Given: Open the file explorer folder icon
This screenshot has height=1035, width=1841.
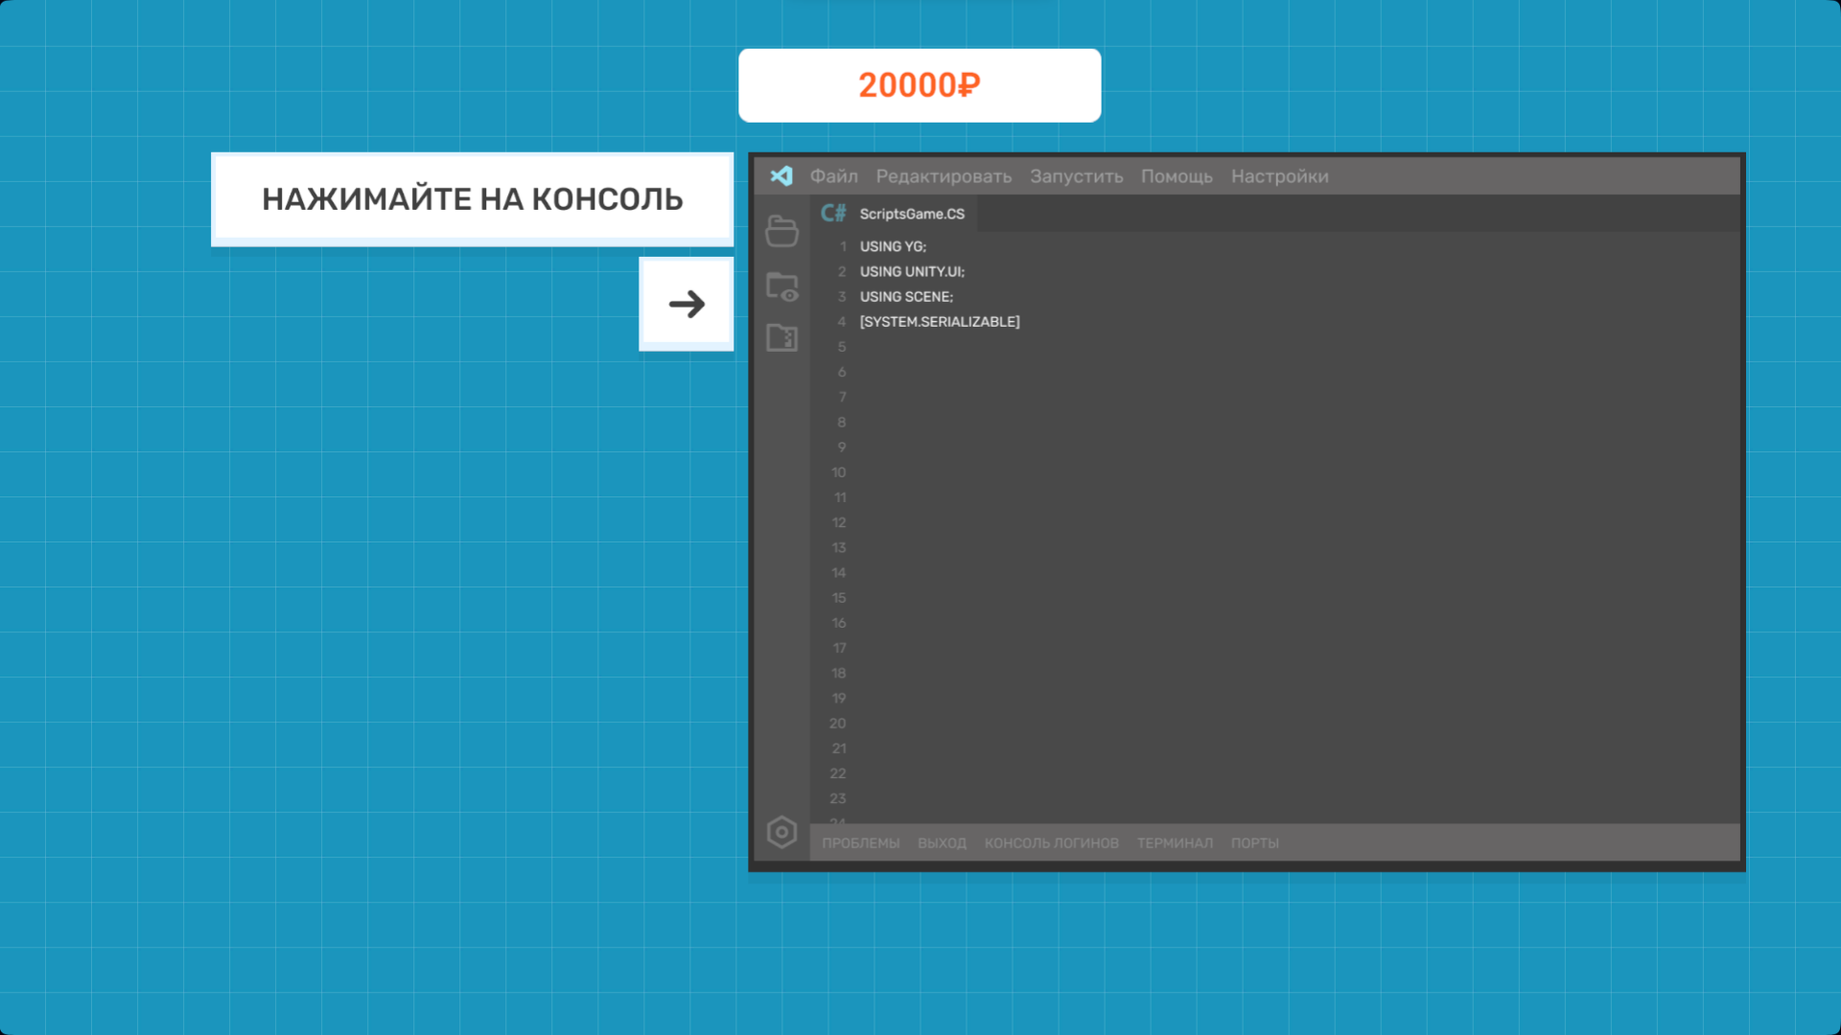Looking at the screenshot, I should point(781,231).
